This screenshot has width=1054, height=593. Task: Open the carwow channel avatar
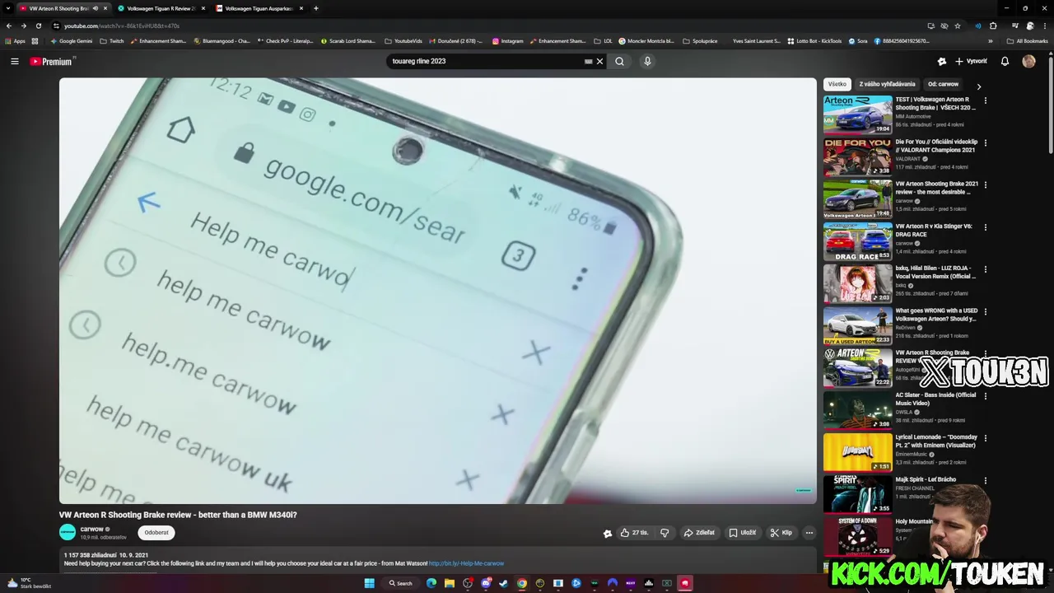[x=68, y=533]
